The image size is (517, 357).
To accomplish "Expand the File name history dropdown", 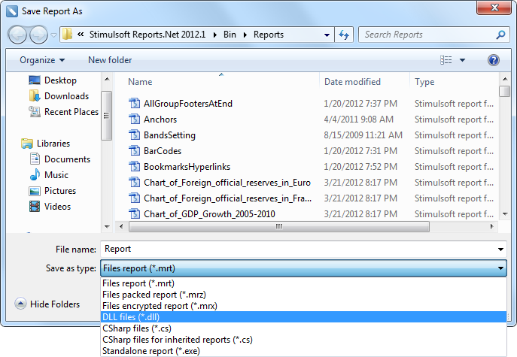I will coord(500,249).
